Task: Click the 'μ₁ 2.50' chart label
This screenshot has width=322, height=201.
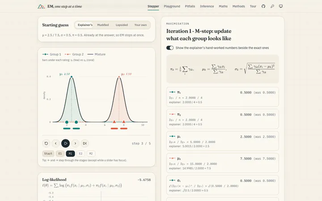Action: [64, 74]
